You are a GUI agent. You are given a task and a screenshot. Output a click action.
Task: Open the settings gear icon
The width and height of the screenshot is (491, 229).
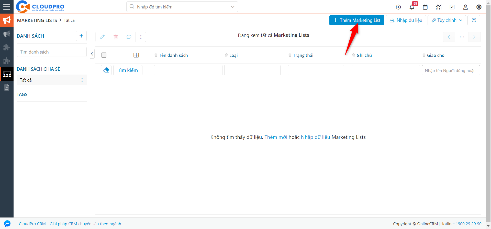click(479, 7)
